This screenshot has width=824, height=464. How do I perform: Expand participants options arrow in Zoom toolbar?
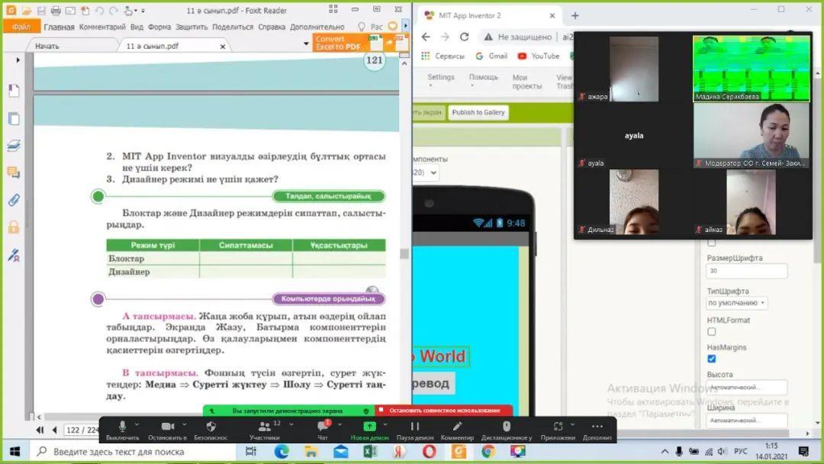pos(291,424)
